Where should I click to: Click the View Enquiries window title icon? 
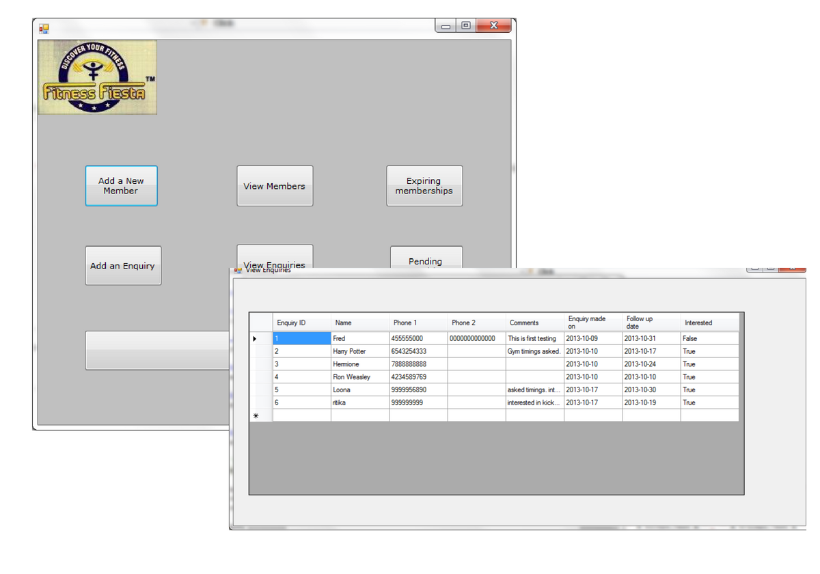(238, 270)
